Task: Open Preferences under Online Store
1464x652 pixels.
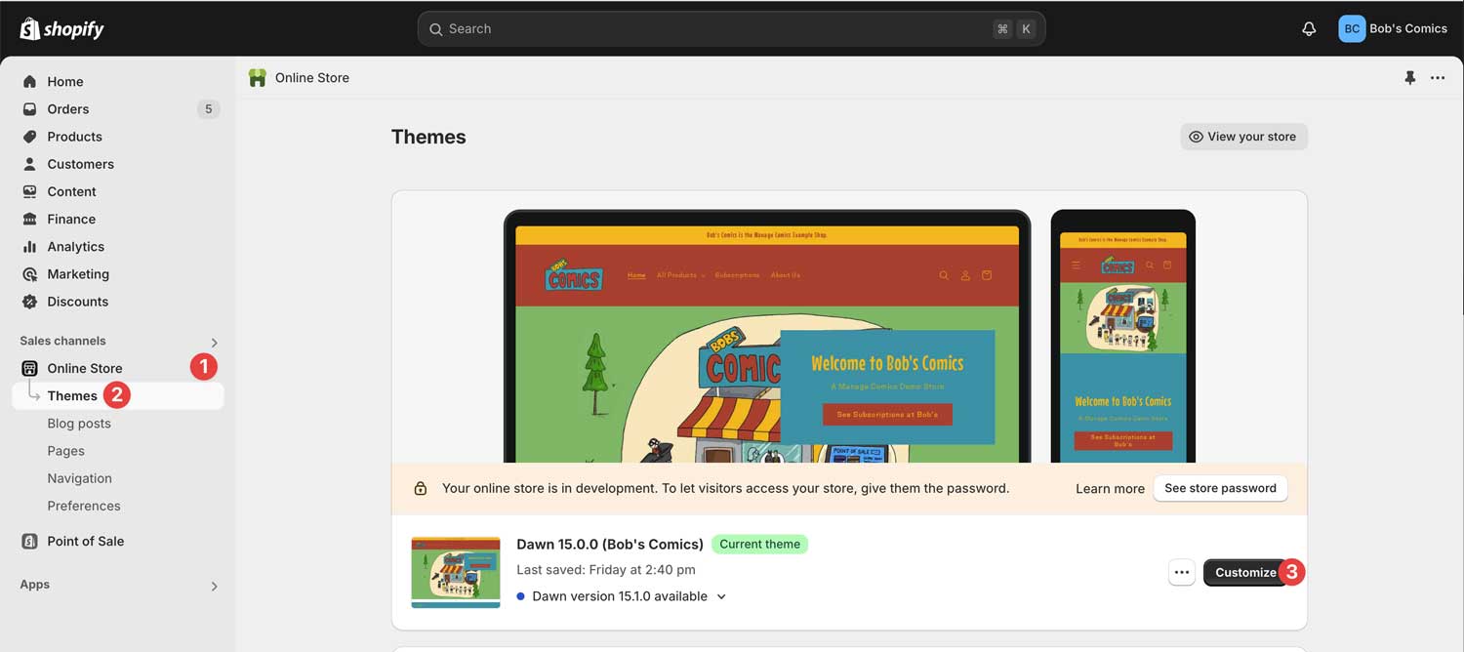Action: click(84, 506)
